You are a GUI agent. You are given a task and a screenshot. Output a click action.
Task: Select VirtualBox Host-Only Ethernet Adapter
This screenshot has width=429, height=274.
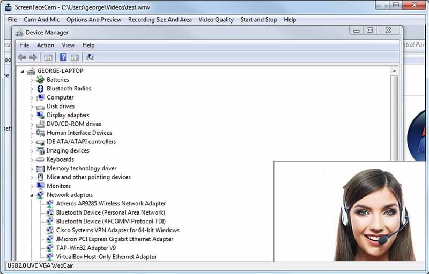point(106,257)
